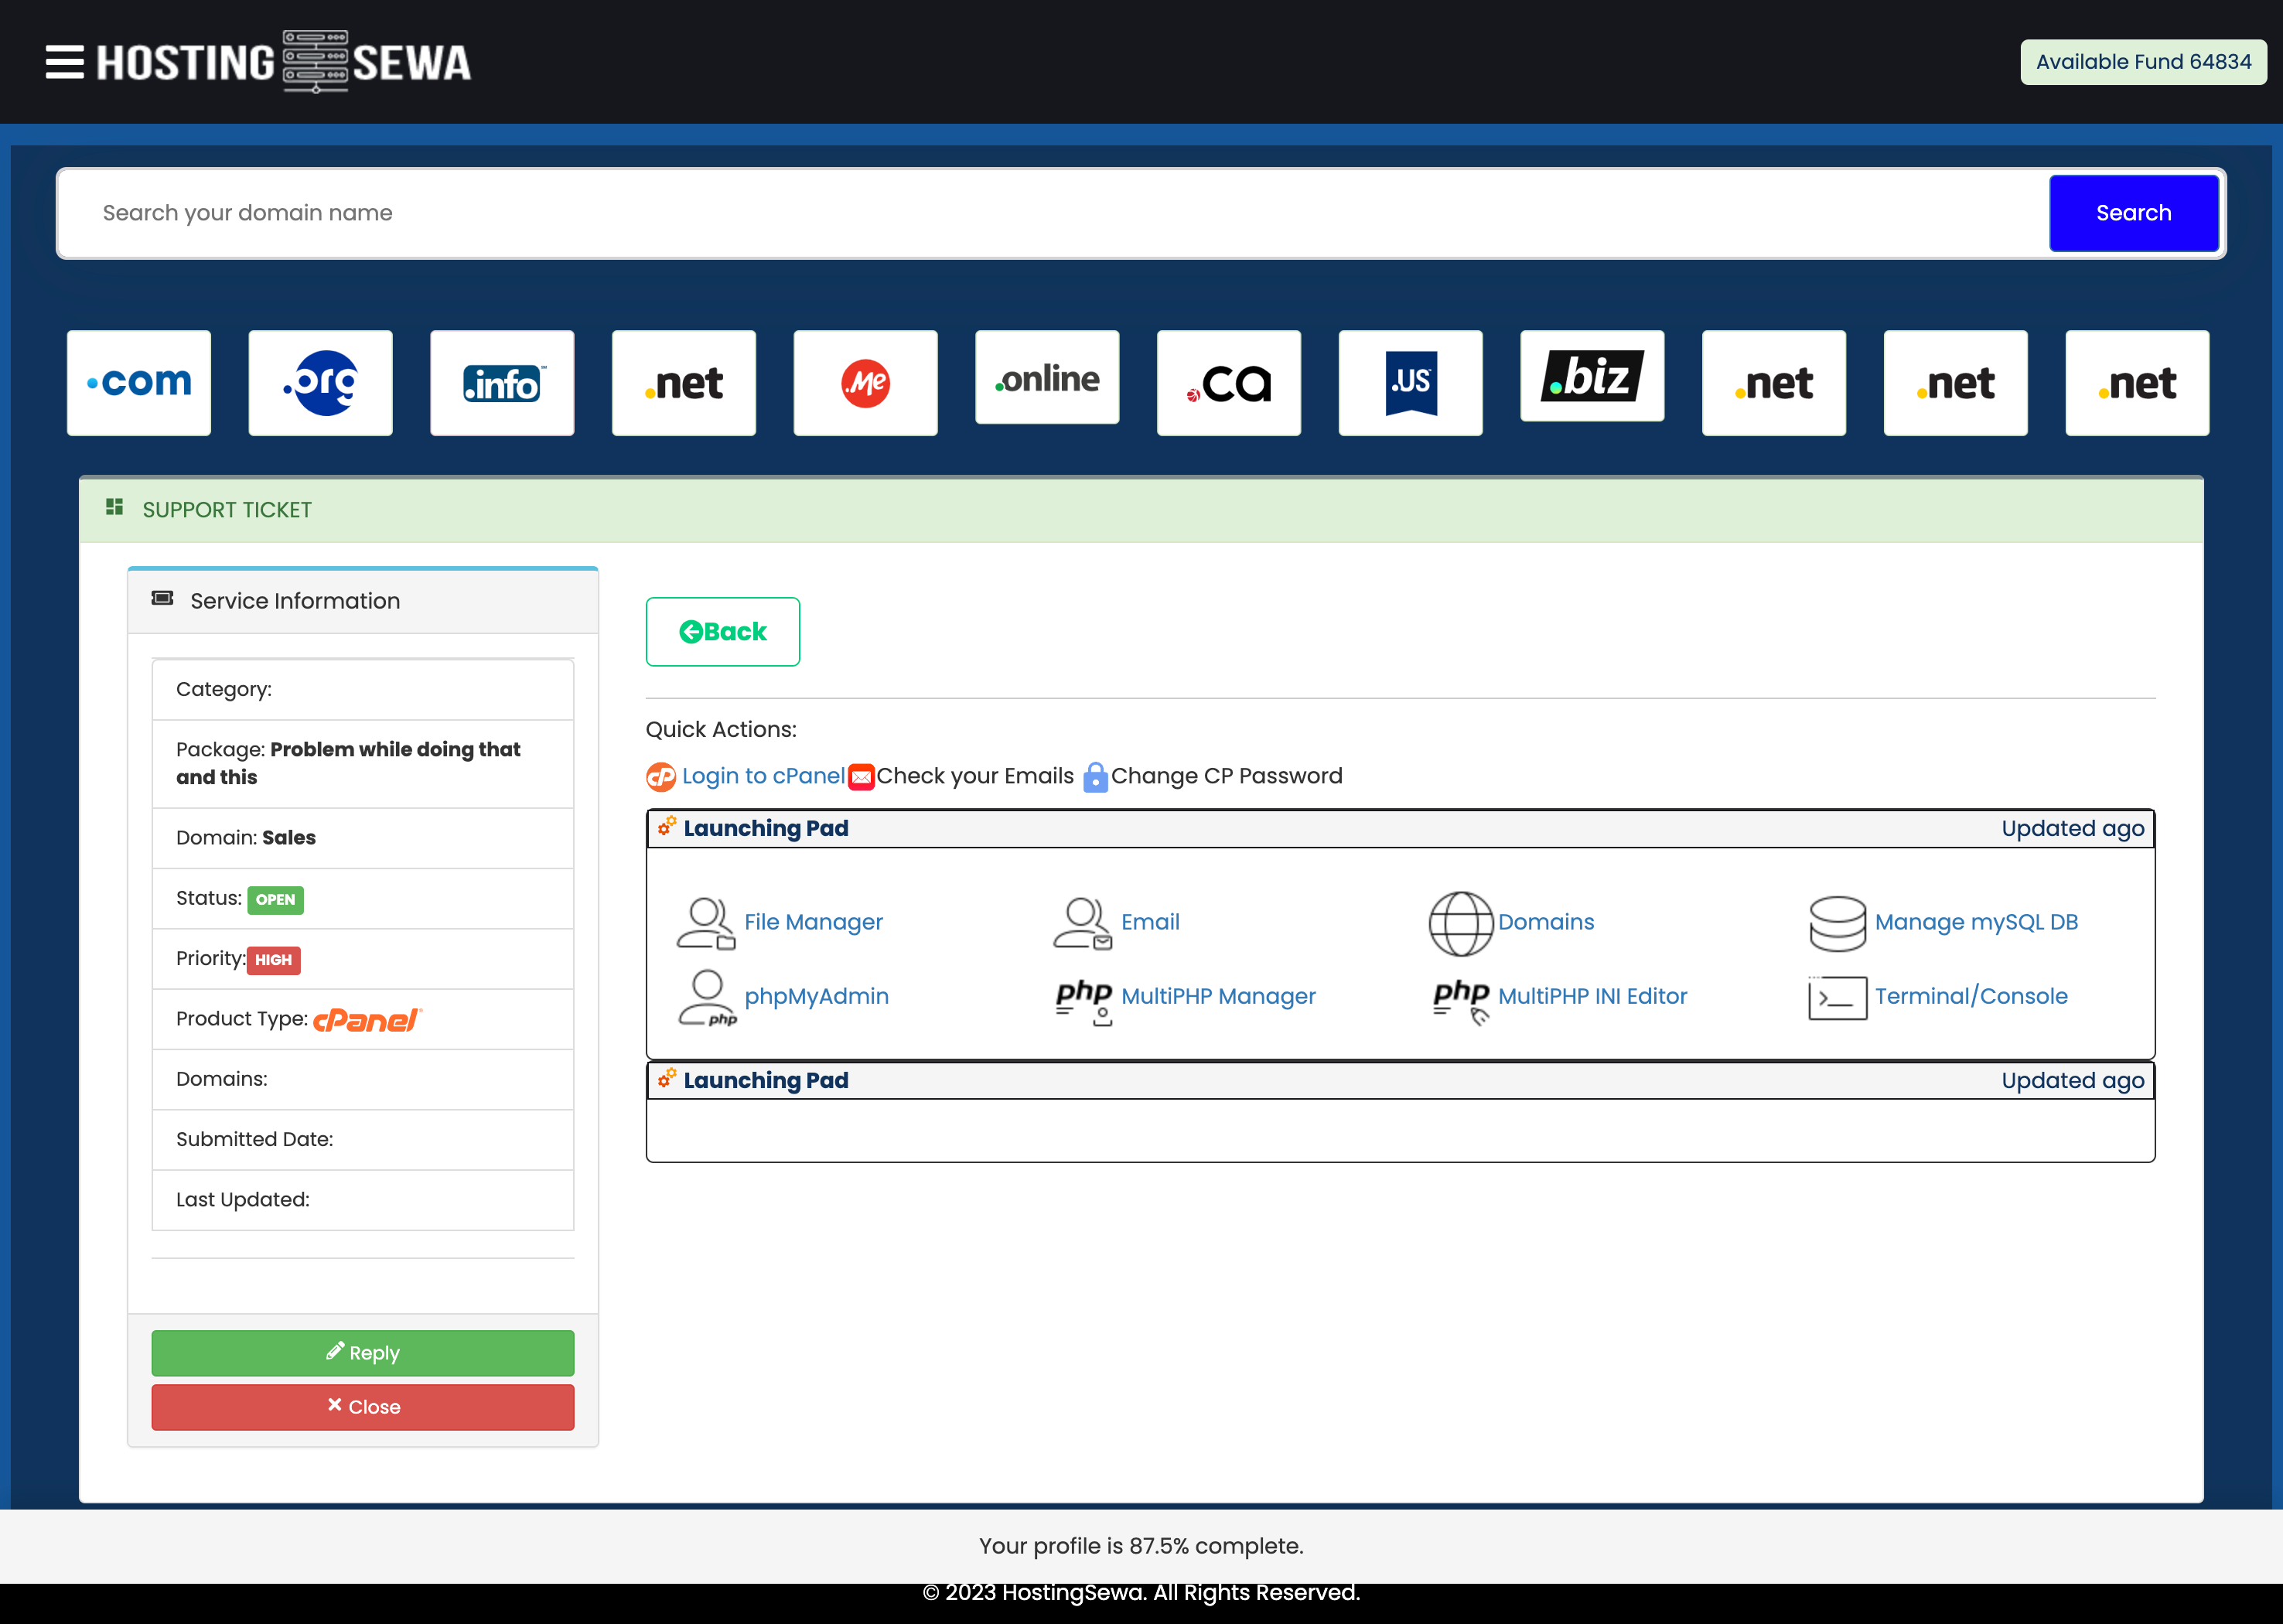This screenshot has height=1624, width=2283.
Task: Click the Login to cPanel link
Action: [x=763, y=776]
